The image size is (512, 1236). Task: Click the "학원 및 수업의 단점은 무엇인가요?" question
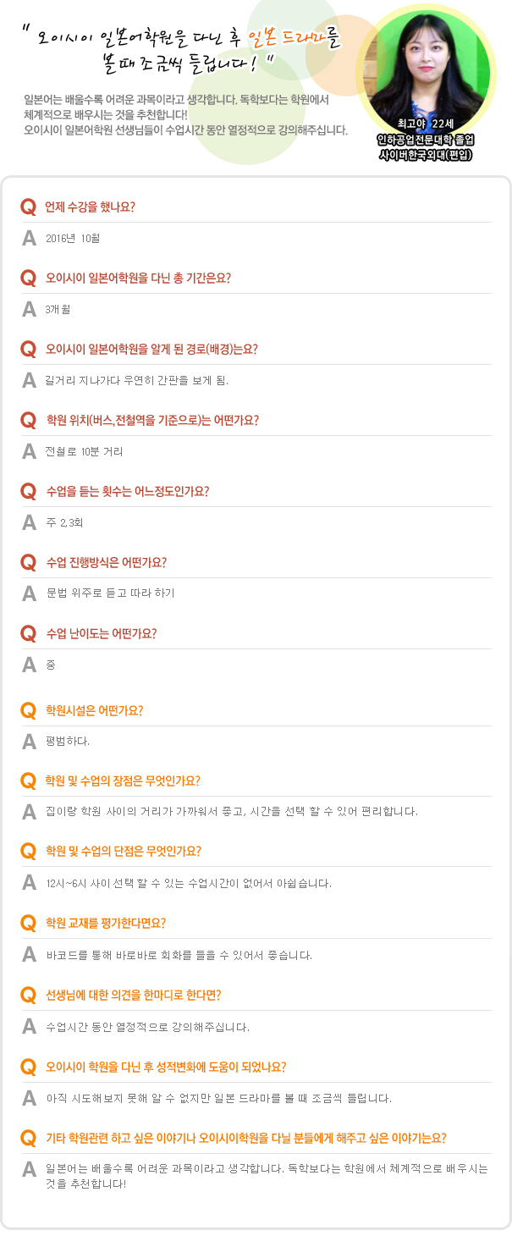[x=123, y=852]
